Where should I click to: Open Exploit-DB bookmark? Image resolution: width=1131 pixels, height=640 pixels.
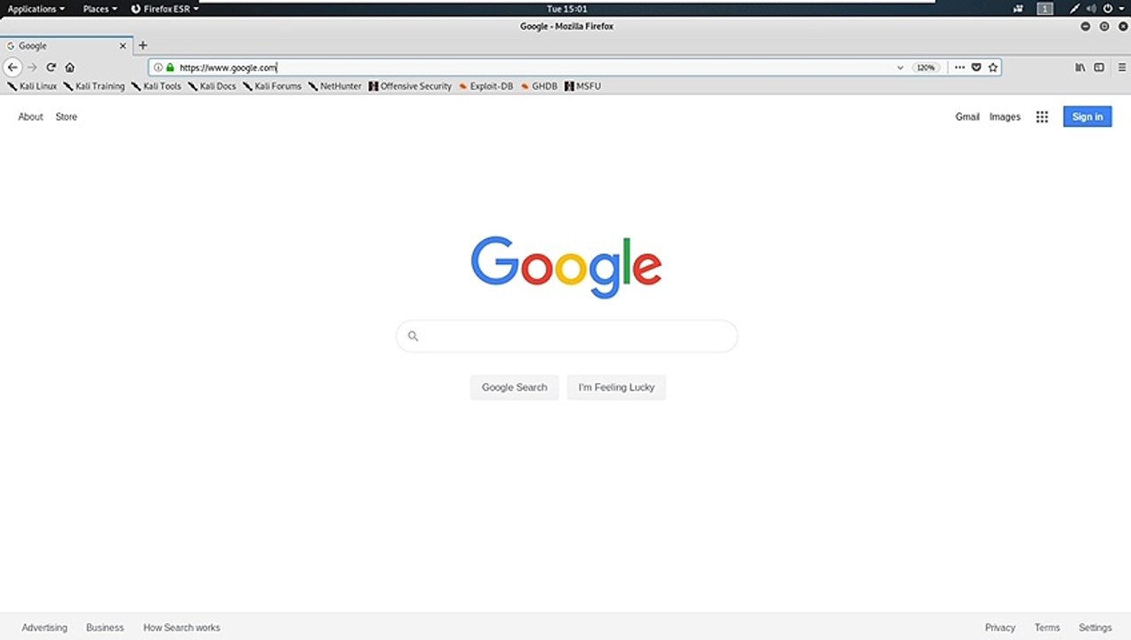click(485, 86)
